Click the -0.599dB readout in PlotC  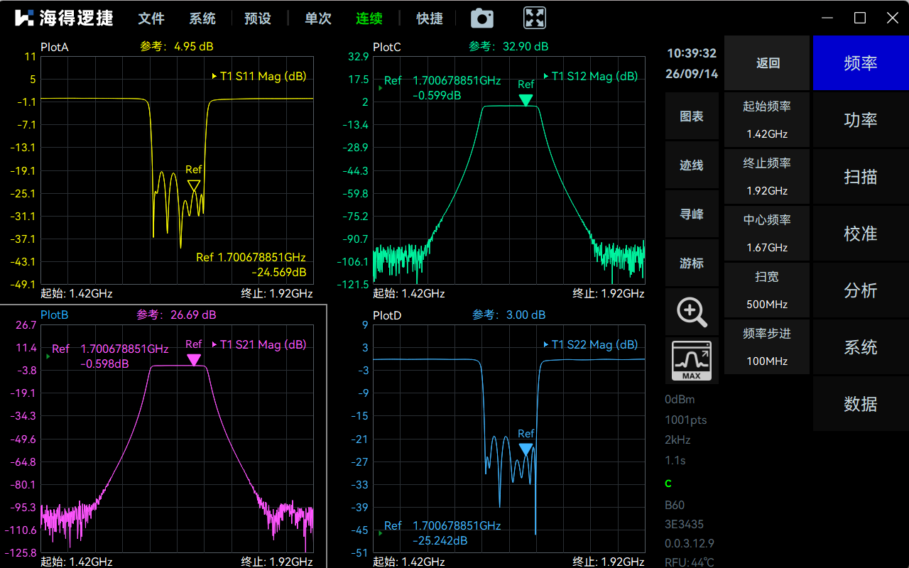(437, 95)
